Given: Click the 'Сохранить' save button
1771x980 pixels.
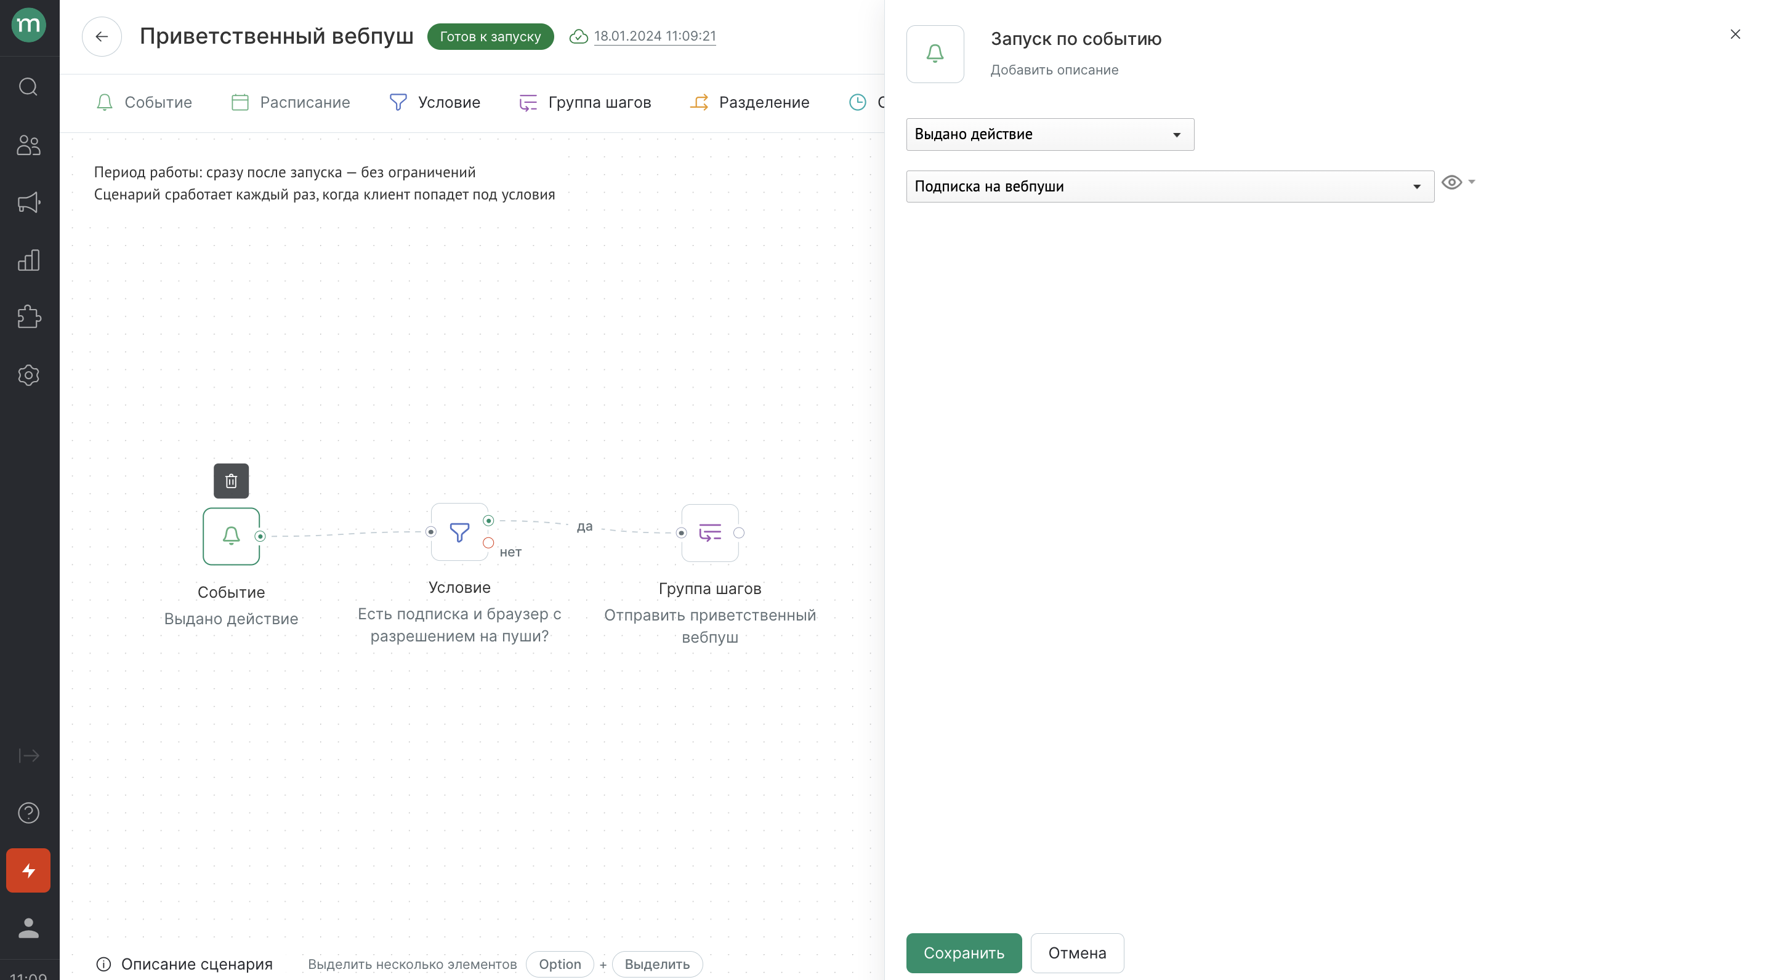Looking at the screenshot, I should tap(963, 954).
